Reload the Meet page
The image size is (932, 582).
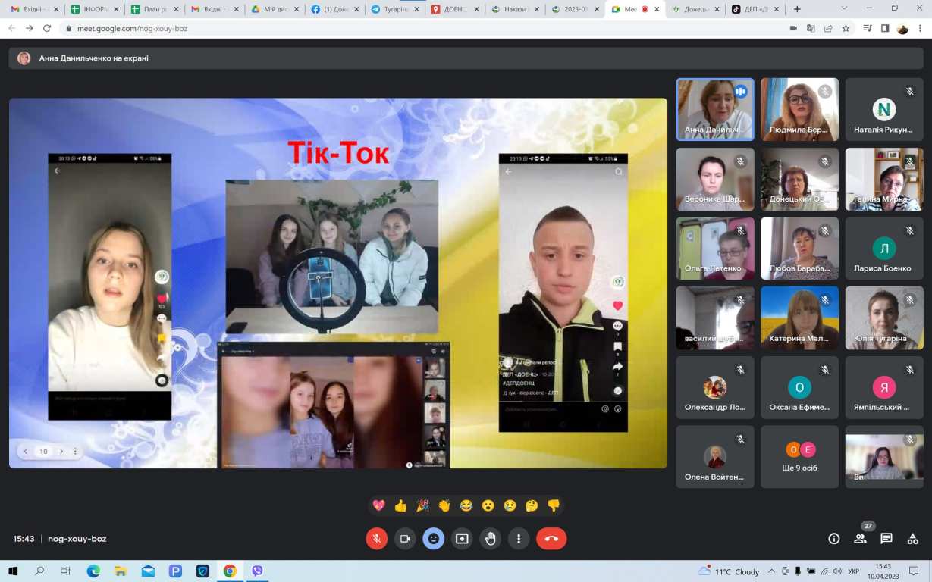[47, 28]
